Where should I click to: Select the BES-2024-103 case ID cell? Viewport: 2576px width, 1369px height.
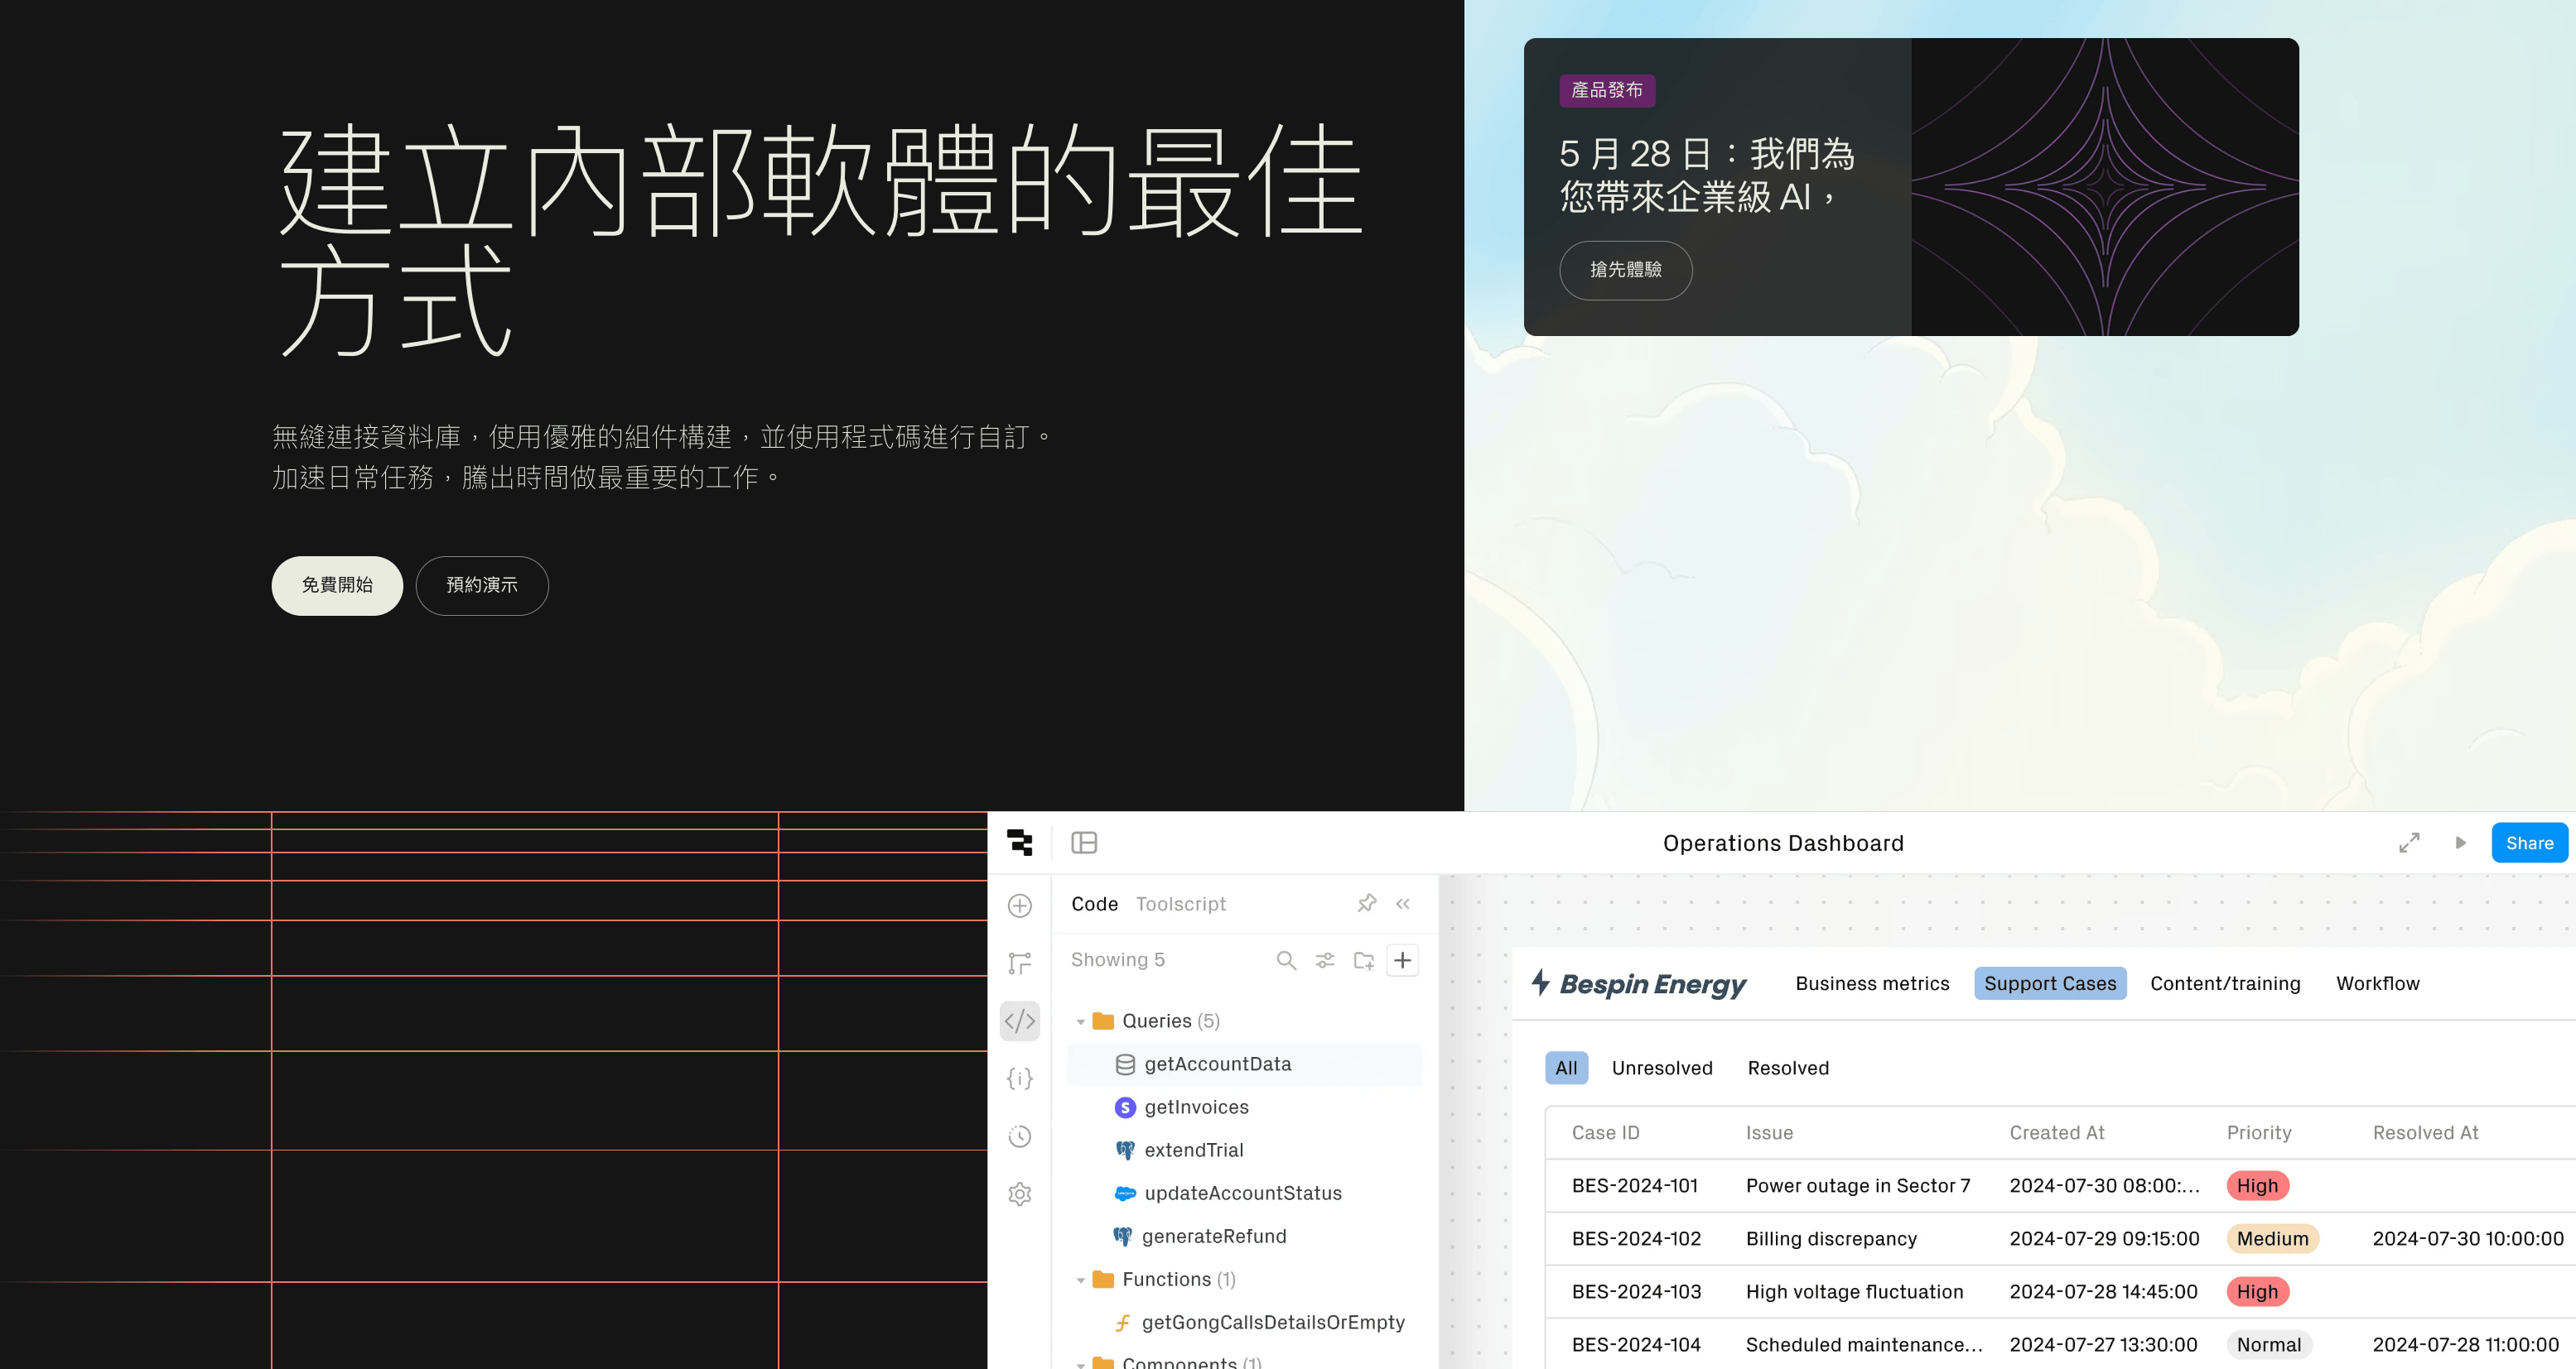[x=1636, y=1292]
